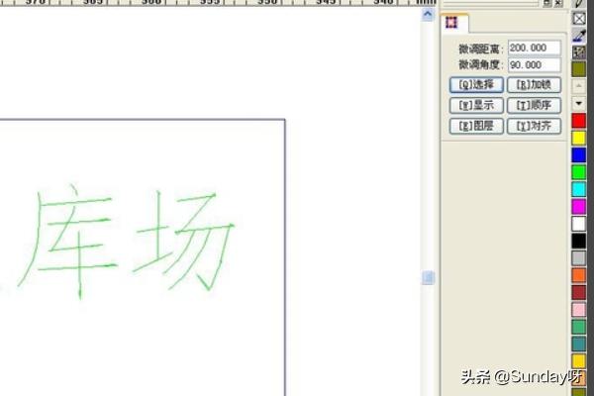Screen dimensions: 594x396
Task: Click the textured pattern fill icon
Action: click(579, 51)
